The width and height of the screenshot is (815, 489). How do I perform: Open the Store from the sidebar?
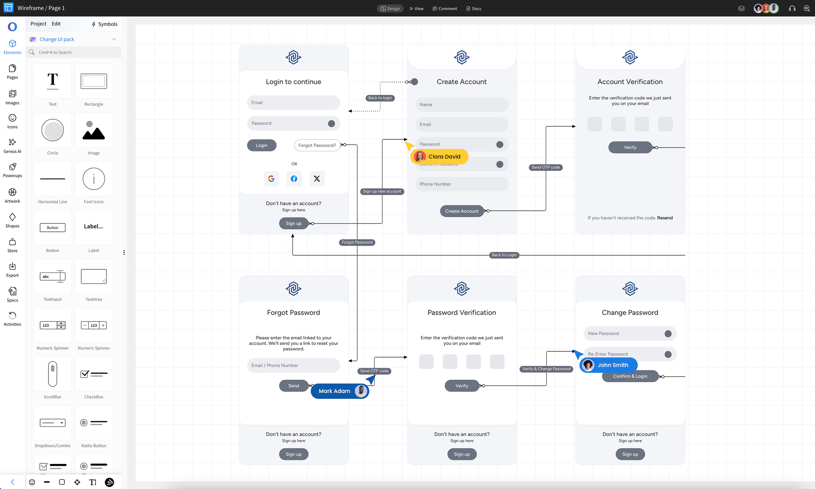click(12, 245)
